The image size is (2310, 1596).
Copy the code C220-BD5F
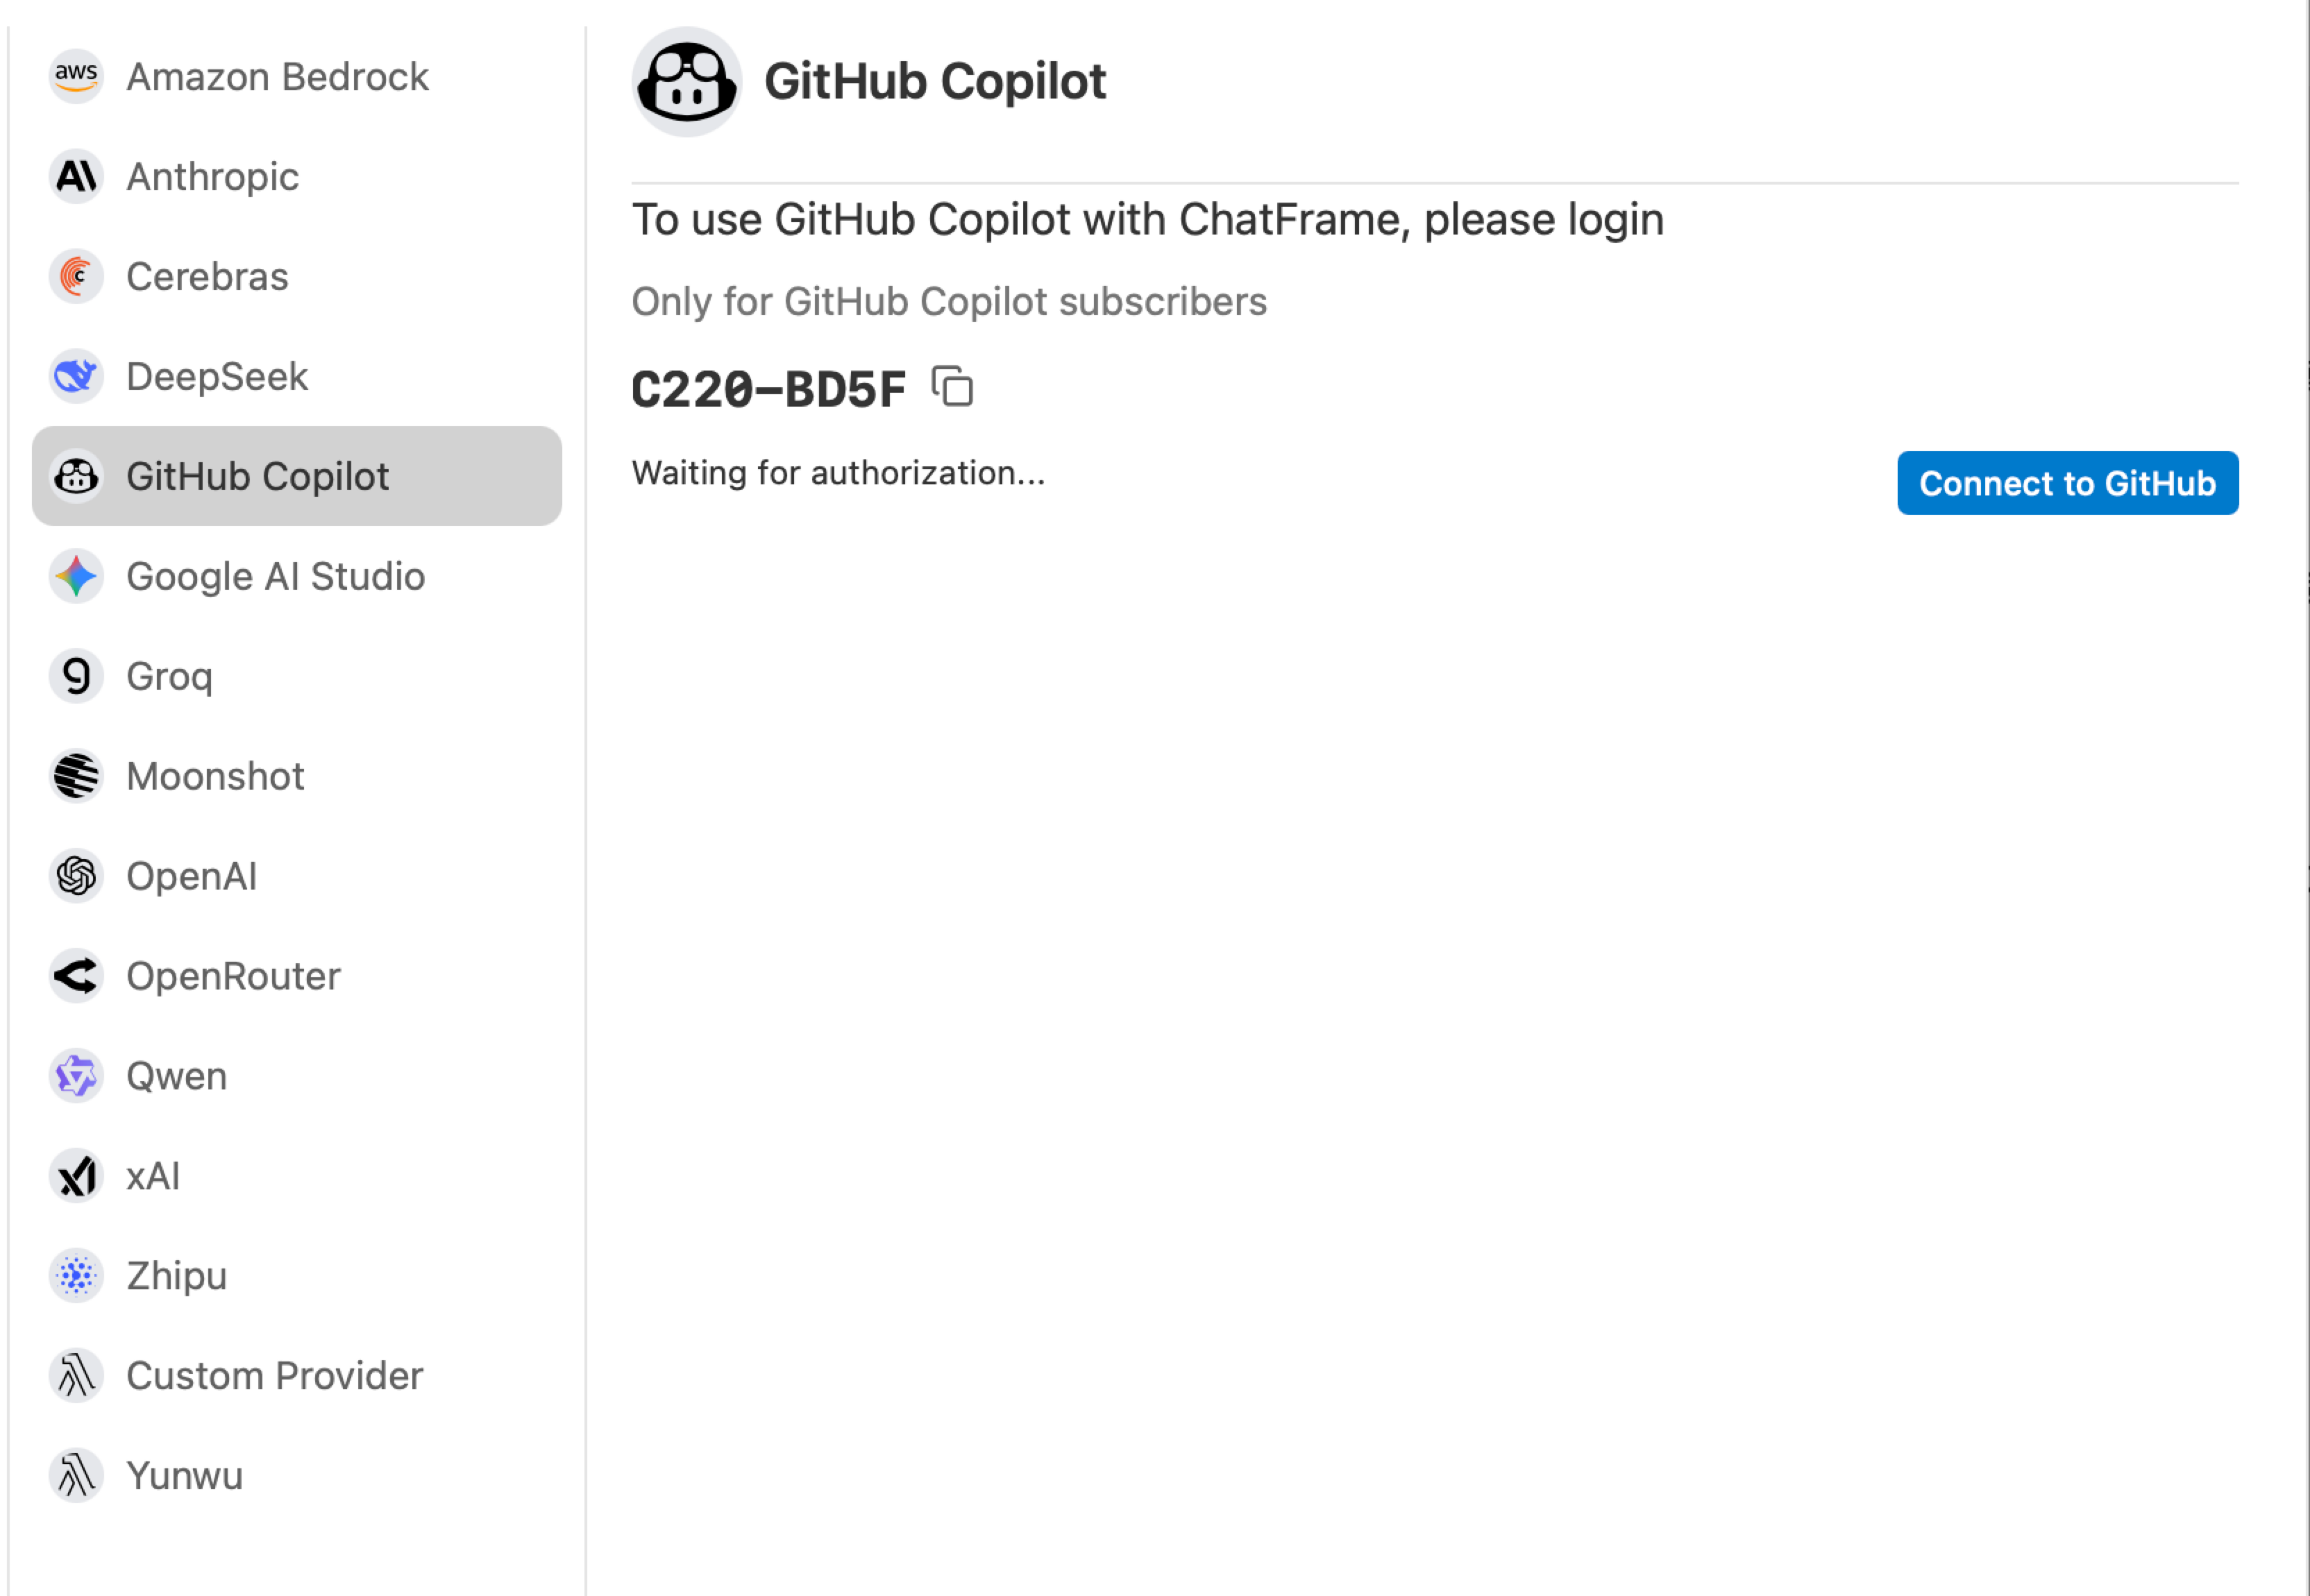tap(951, 388)
